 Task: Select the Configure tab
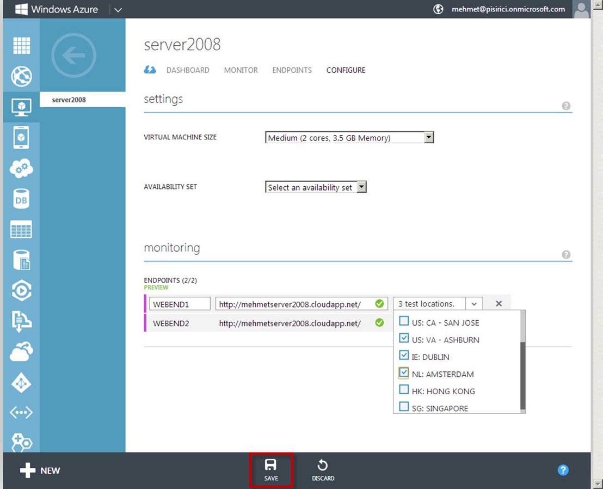pos(346,70)
